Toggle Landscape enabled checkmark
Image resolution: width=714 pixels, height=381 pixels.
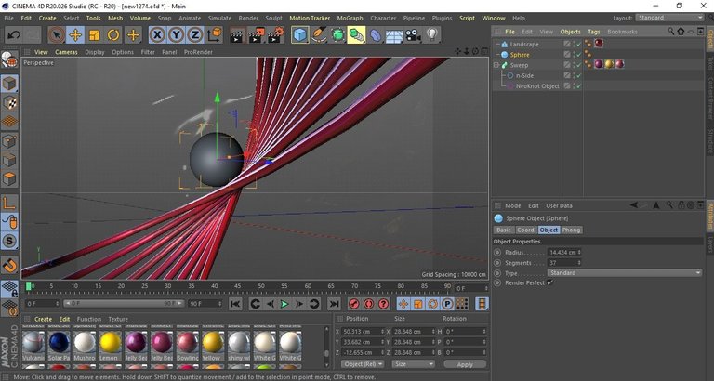(x=578, y=45)
